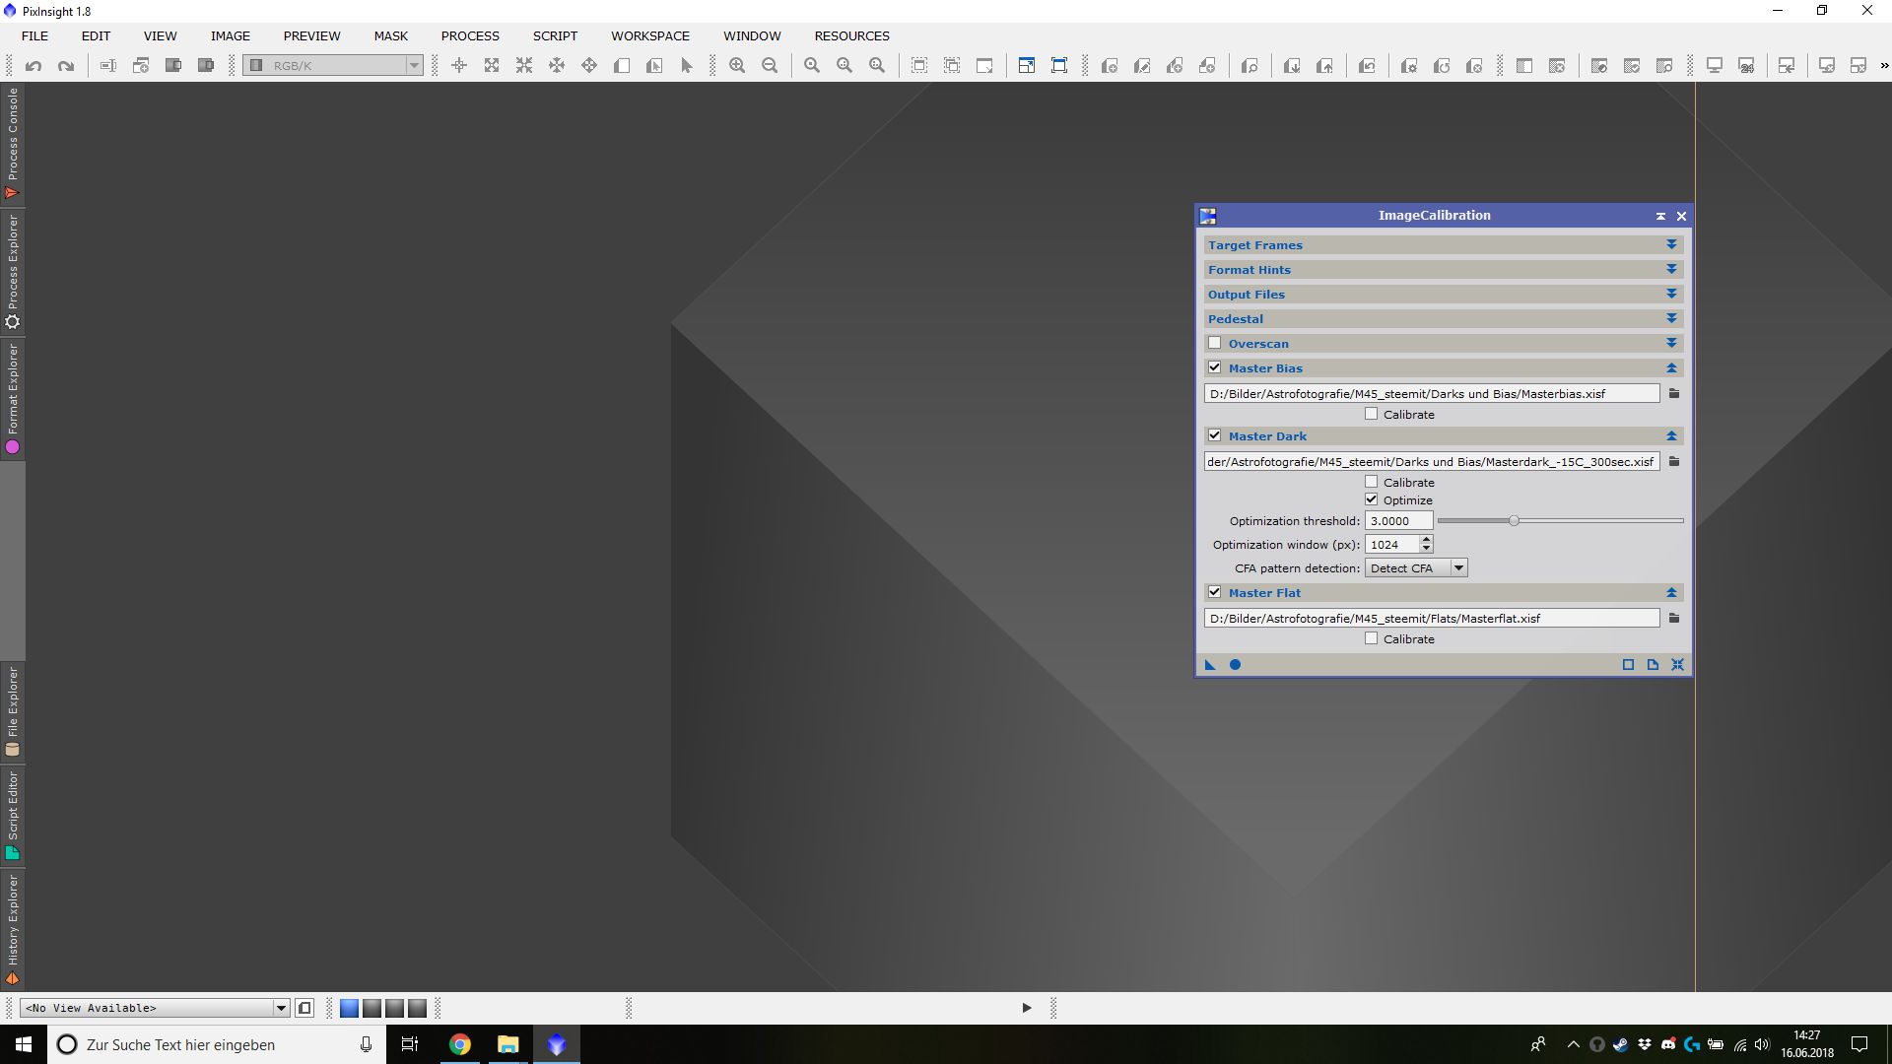
Task: Open the Process Explorer side panel
Action: 12,272
